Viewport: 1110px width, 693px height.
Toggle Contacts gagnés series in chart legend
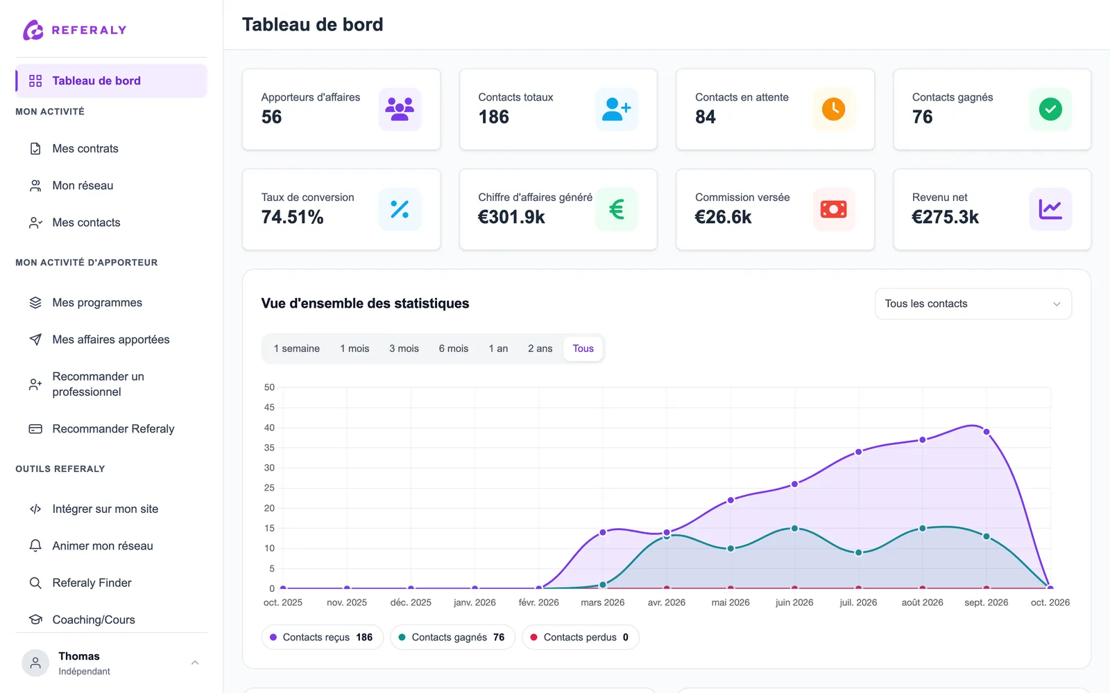point(452,638)
